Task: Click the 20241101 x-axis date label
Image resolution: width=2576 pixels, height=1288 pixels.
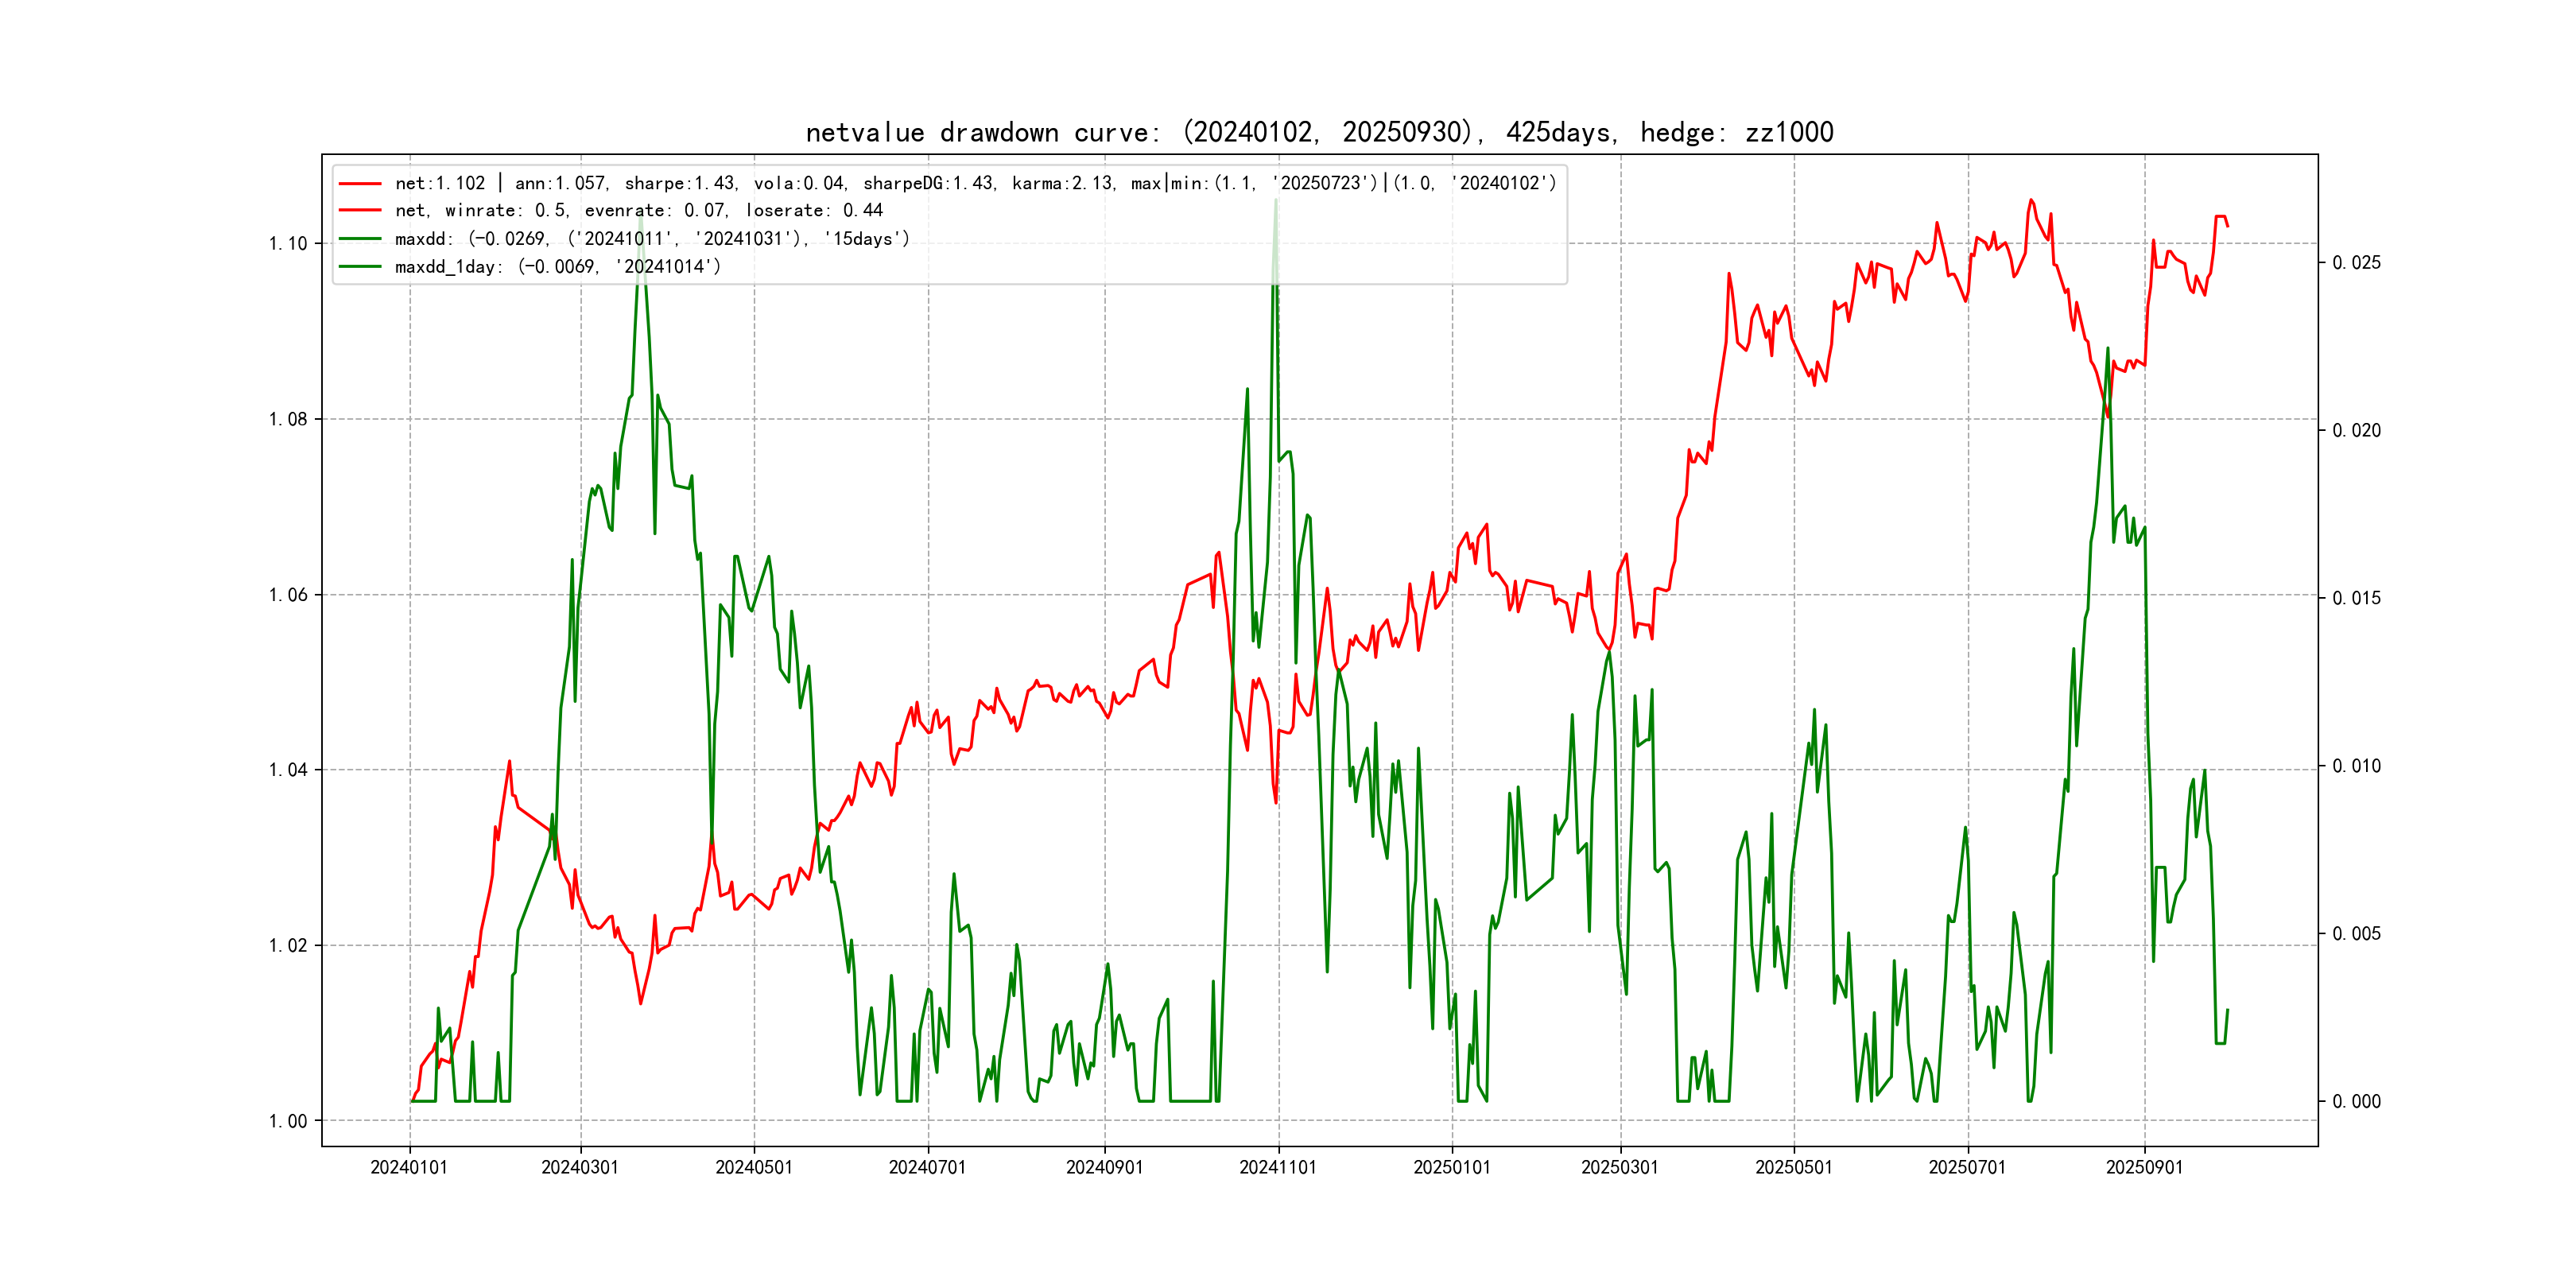Action: coord(1278,1168)
